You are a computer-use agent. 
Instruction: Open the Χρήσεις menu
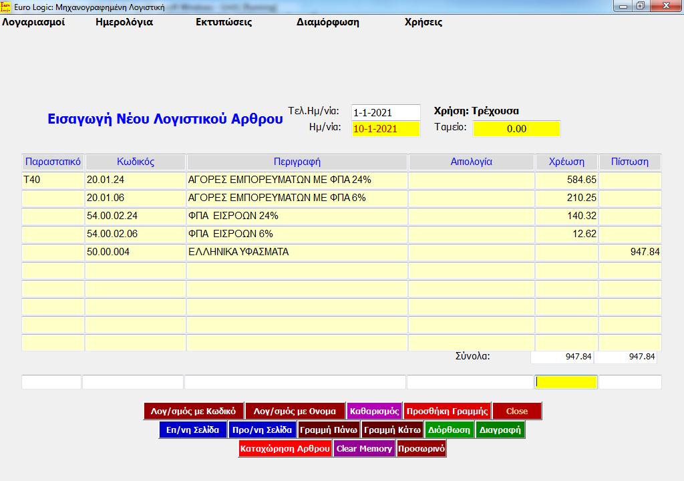423,22
